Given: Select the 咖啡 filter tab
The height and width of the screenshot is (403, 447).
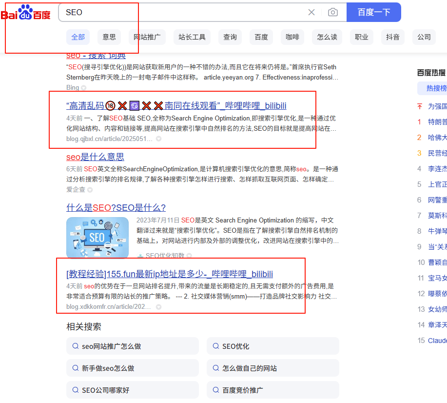Looking at the screenshot, I should (292, 37).
